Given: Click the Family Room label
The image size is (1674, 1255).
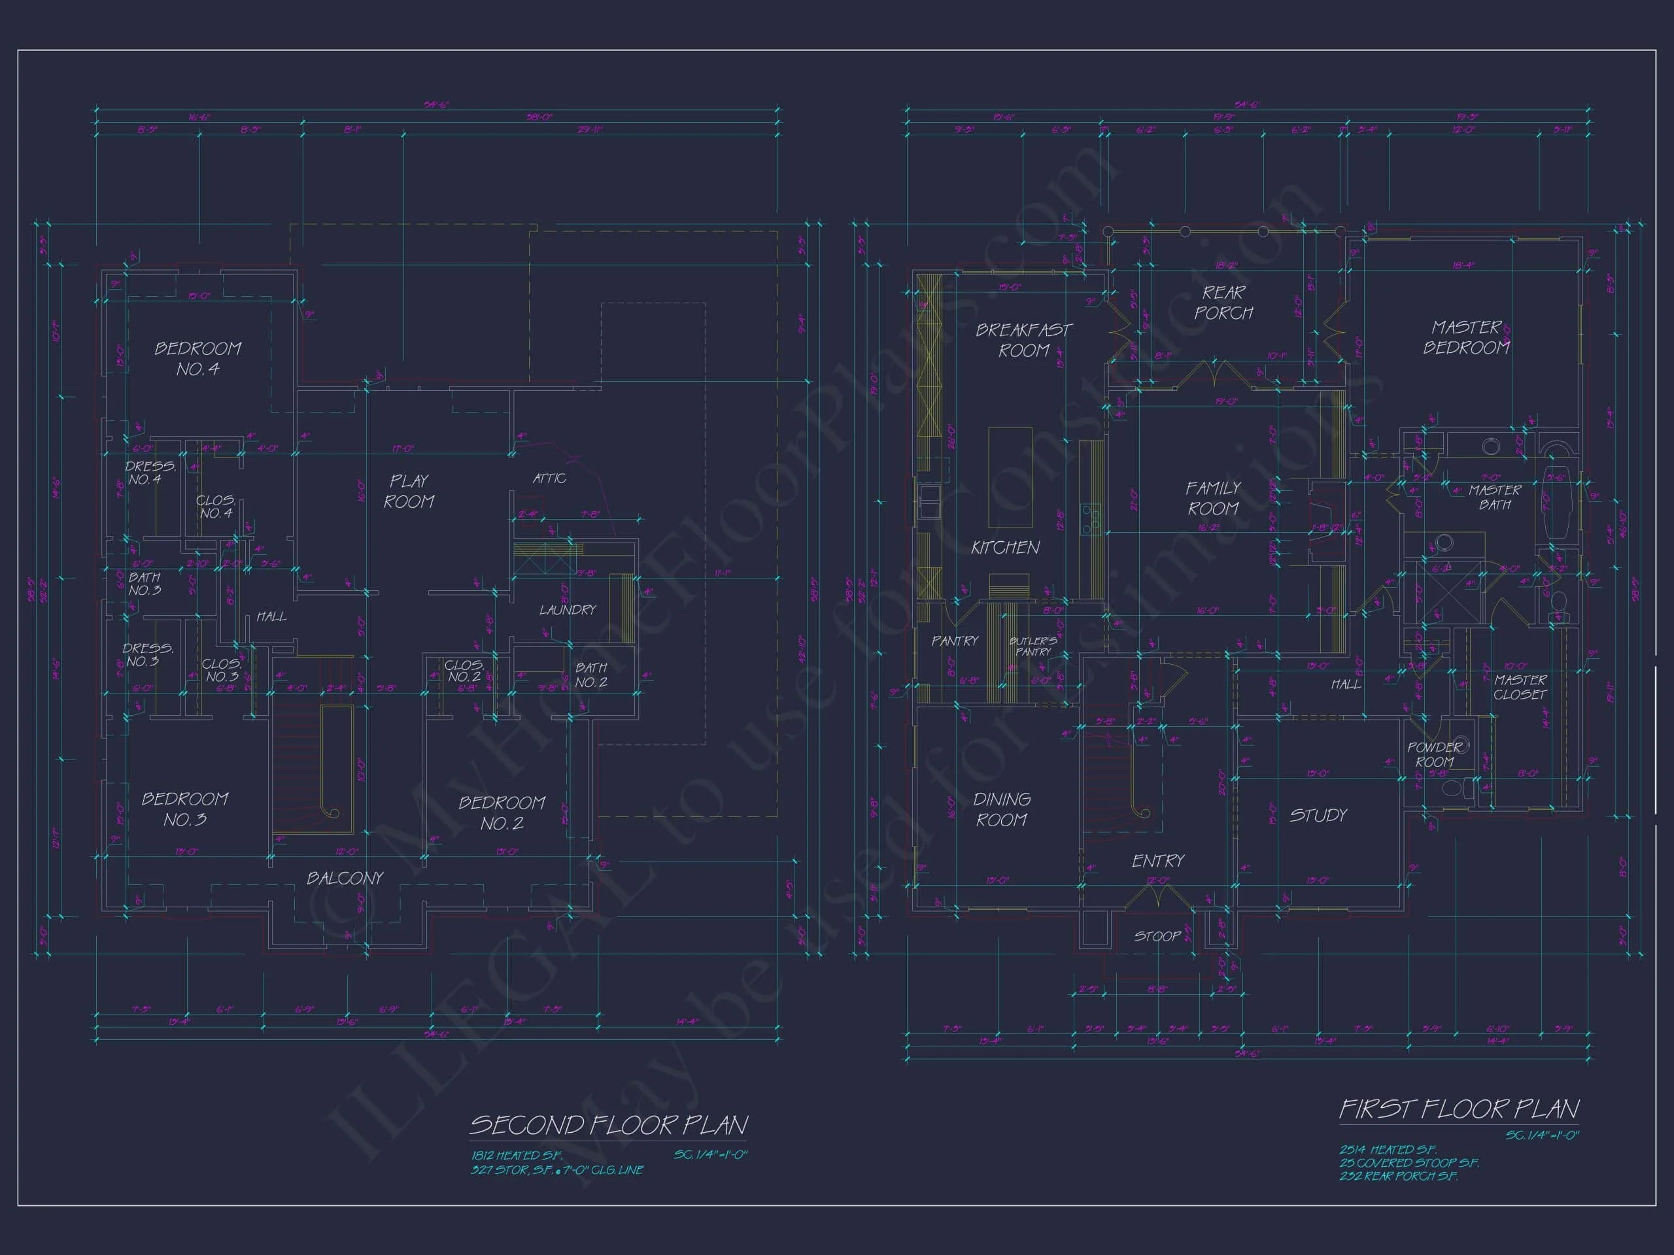Looking at the screenshot, I should pos(1213,499).
